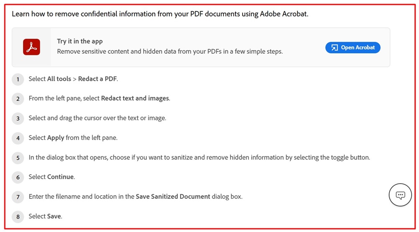The image size is (419, 232).
Task: Click the "Learn how to remove confidential information" sentence
Action: click(160, 14)
